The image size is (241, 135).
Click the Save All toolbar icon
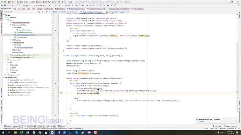point(5,5)
